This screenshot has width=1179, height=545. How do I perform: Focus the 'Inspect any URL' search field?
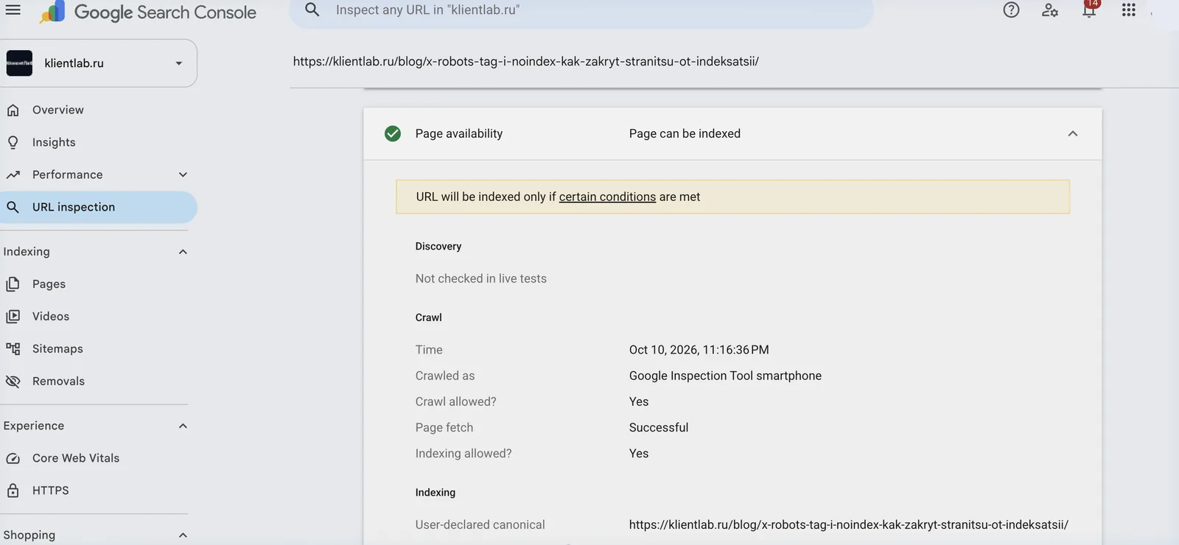(x=581, y=10)
